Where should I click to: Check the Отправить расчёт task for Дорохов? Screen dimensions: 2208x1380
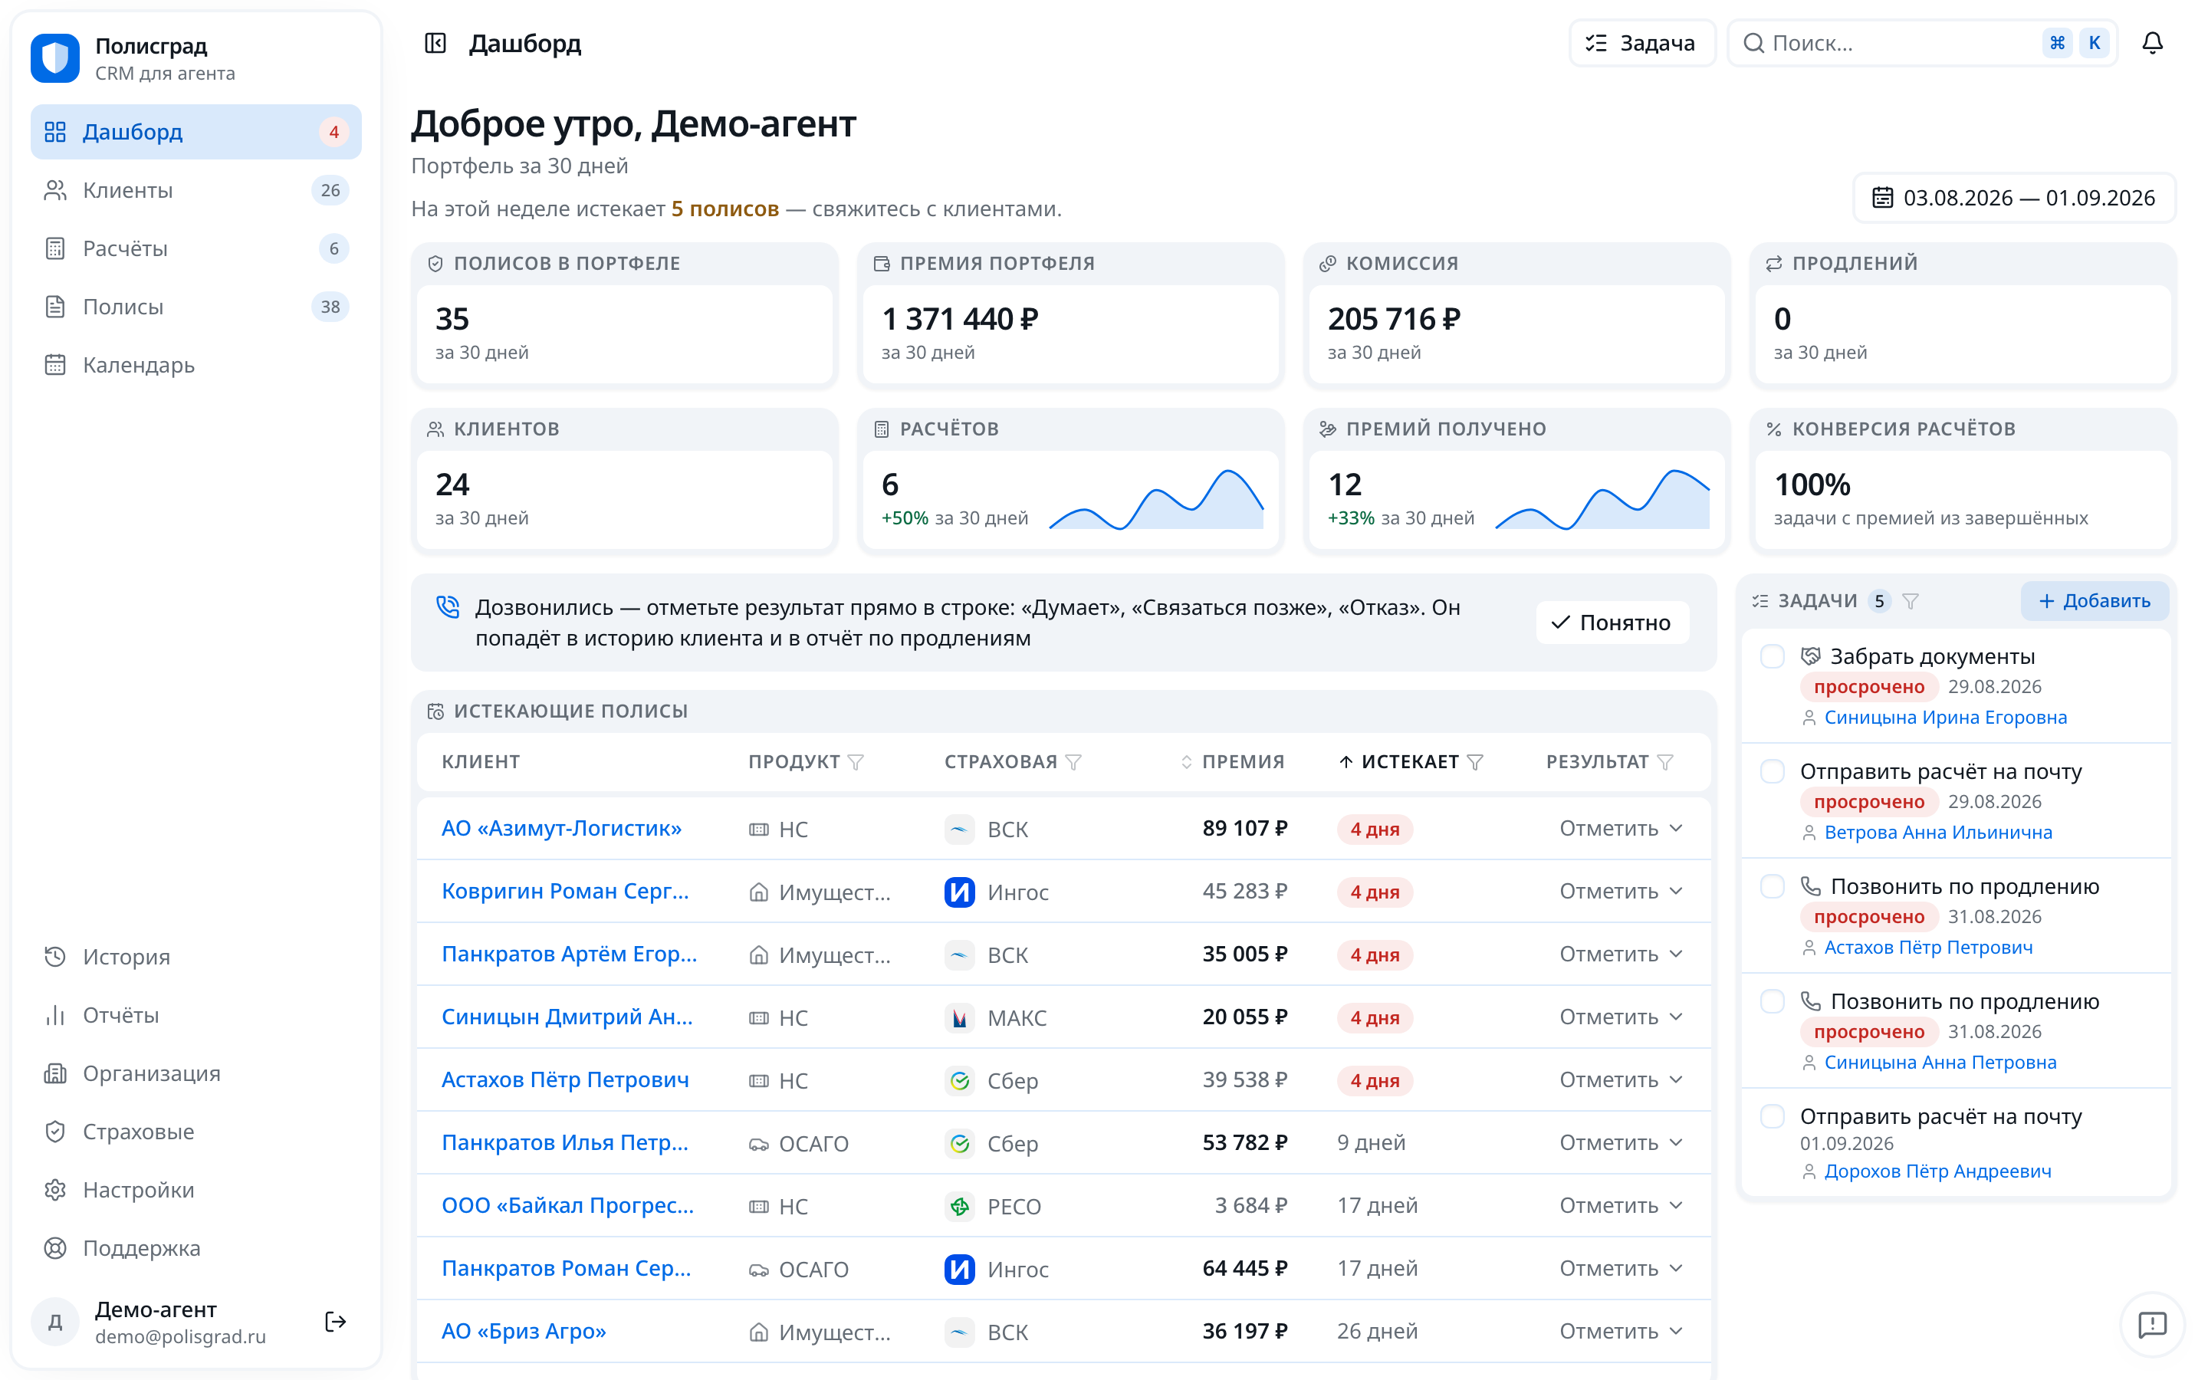click(x=1772, y=1116)
